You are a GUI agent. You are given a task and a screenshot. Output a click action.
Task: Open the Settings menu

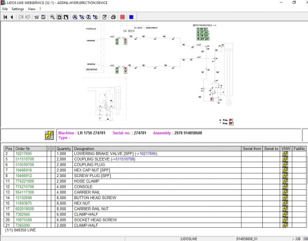pos(17,9)
